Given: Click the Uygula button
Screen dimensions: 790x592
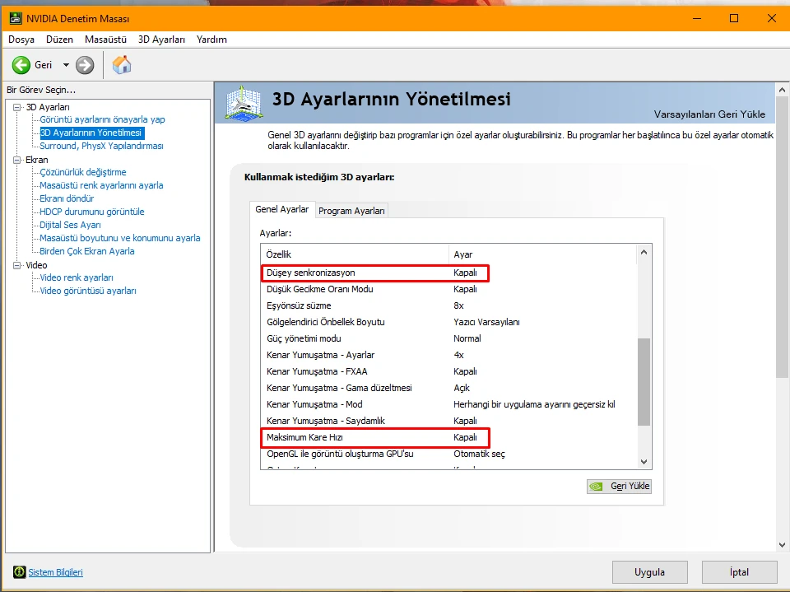Looking at the screenshot, I should click(650, 572).
